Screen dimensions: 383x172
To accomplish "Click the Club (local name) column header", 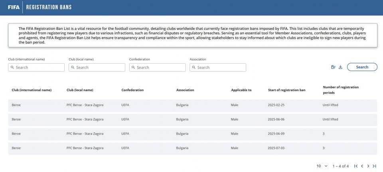I will (80, 90).
